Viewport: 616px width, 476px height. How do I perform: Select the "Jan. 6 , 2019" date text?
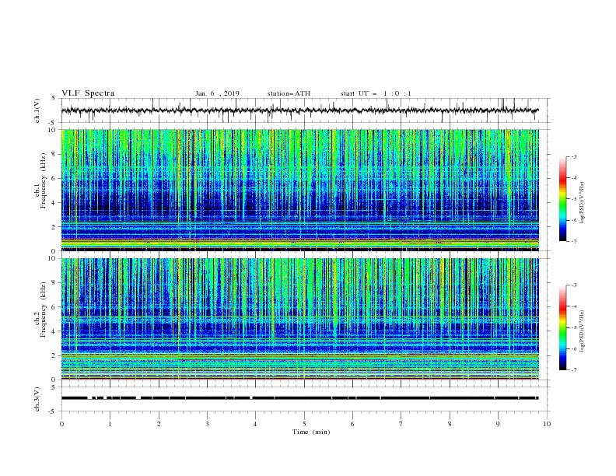(x=217, y=93)
